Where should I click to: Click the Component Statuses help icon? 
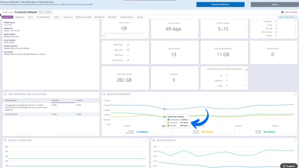[x=246, y=70]
